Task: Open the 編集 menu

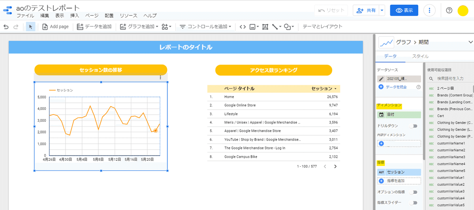Action: [45, 16]
